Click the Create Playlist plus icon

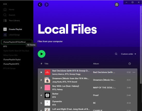pyautogui.click(x=5, y=29)
